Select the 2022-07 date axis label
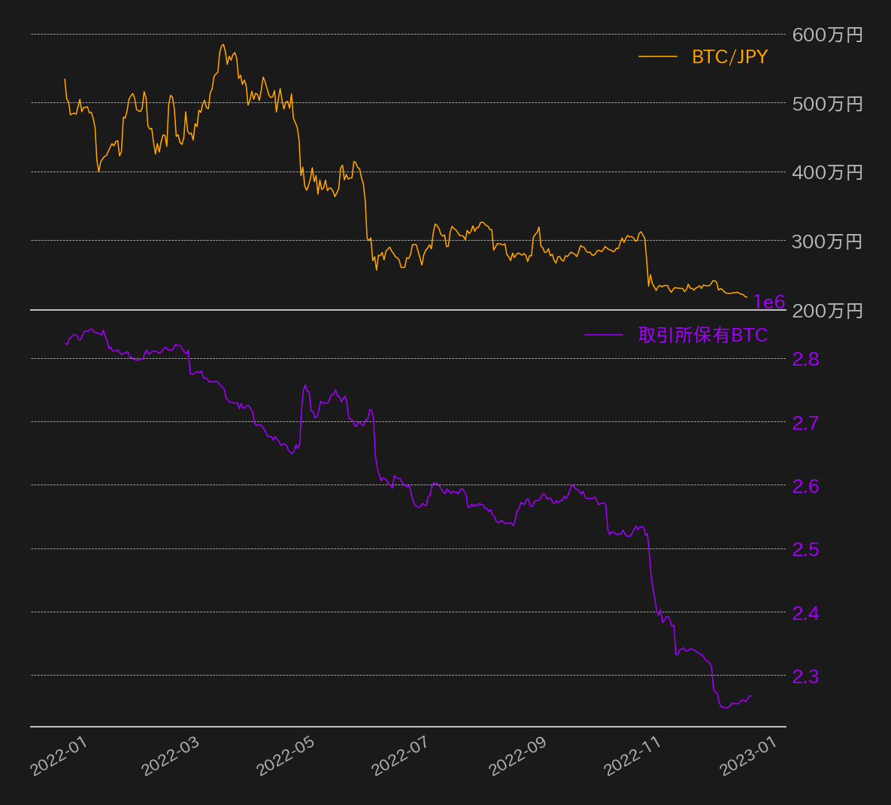The image size is (891, 805). point(400,755)
